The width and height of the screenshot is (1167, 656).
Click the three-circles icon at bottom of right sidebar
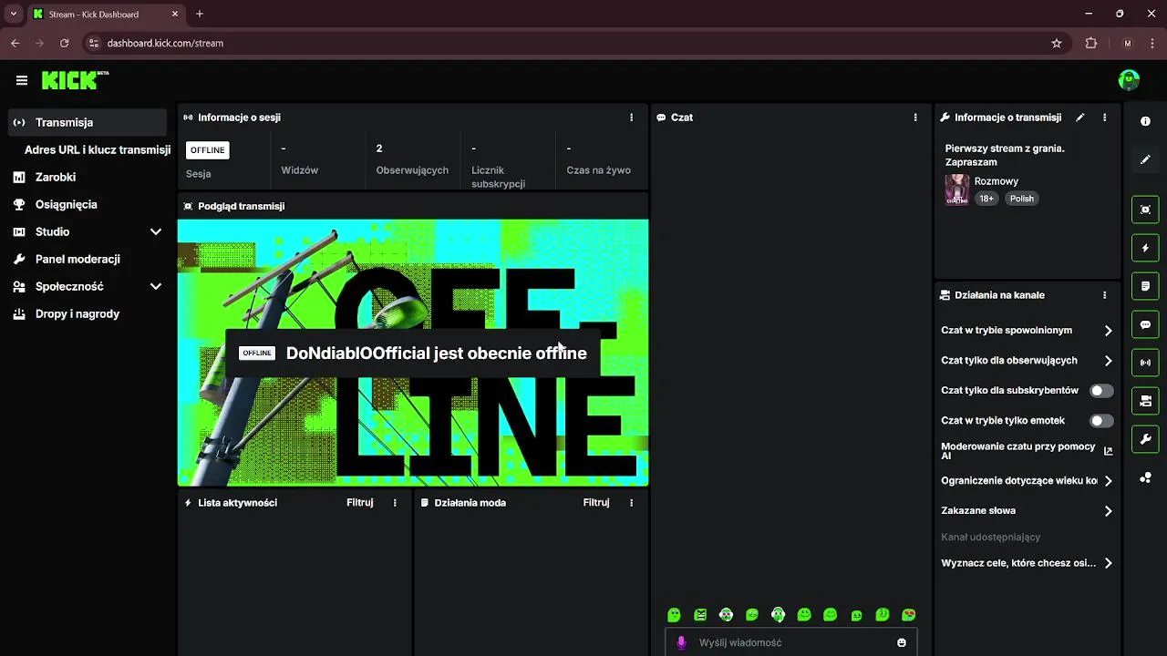(1146, 477)
